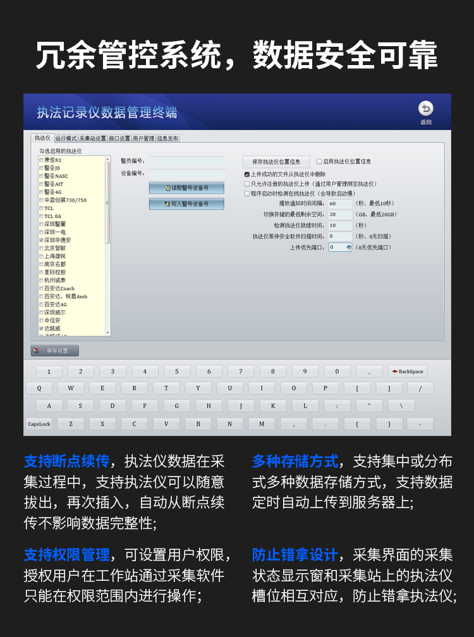Select the 采集站设置 tab
Screen dimensions: 474x637
92,138
